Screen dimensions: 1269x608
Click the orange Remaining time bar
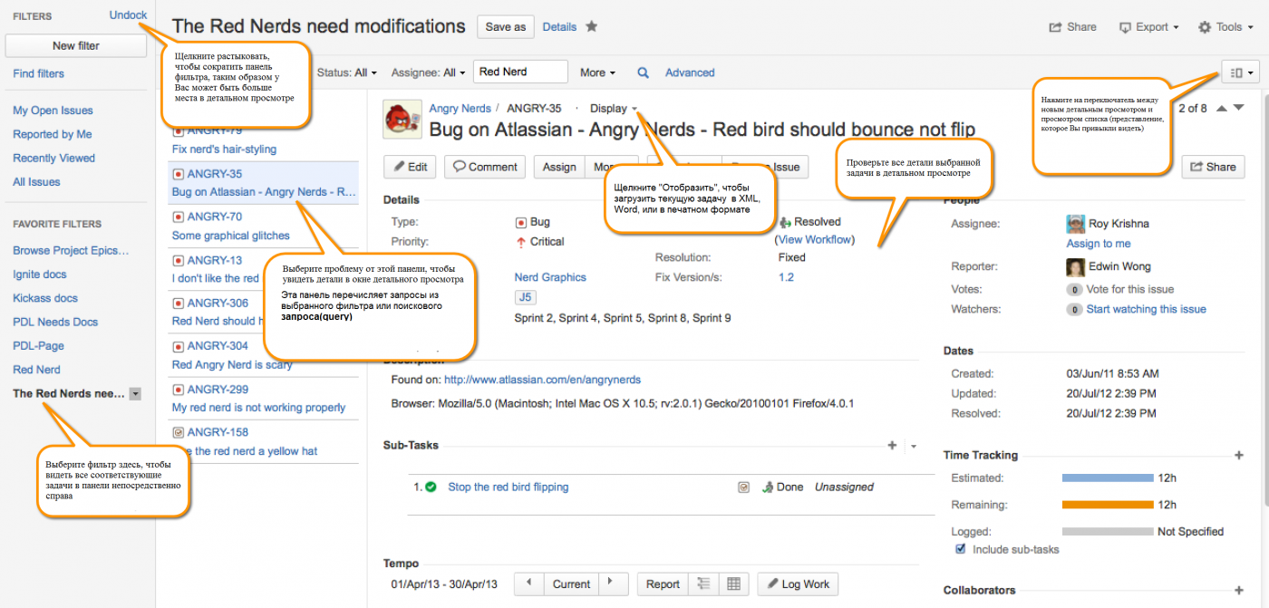tap(1107, 505)
